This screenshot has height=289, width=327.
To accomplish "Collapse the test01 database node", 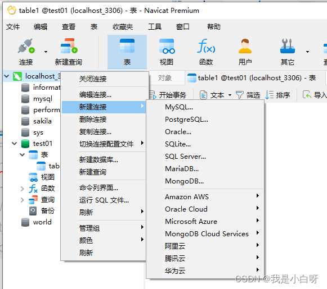I will coord(15,144).
